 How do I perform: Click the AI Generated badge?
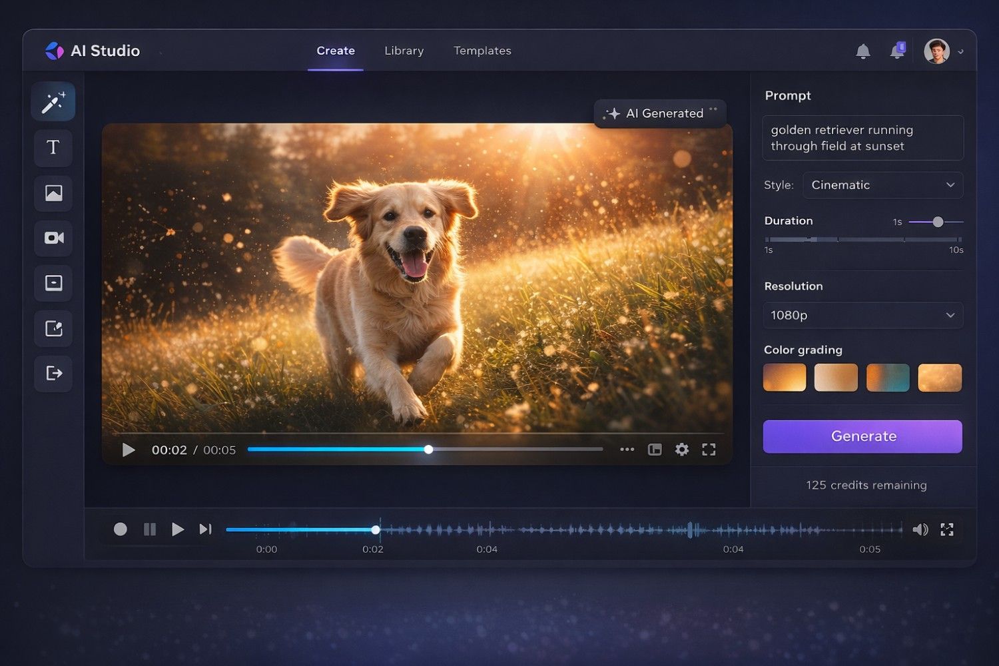659,113
